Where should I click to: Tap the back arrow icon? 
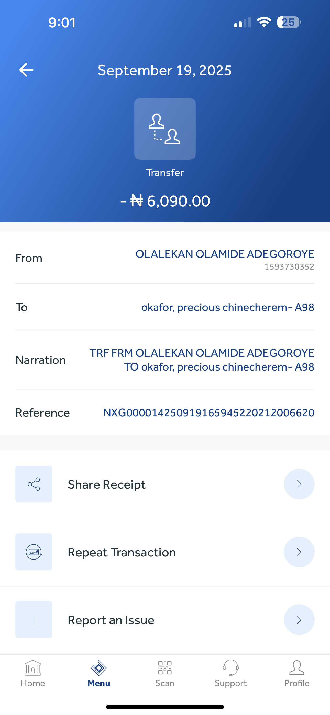[26, 70]
